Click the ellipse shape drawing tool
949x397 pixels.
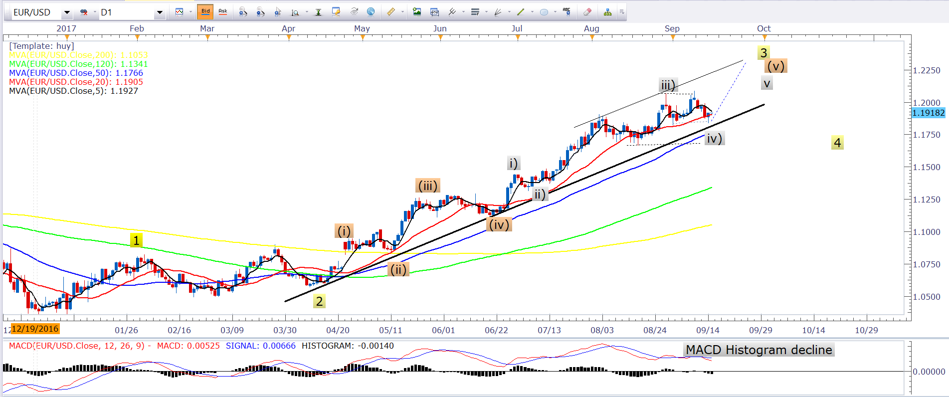544,12
